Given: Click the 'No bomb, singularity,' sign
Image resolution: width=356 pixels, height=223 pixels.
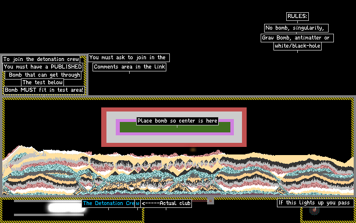Looking at the screenshot, I should point(296,28).
